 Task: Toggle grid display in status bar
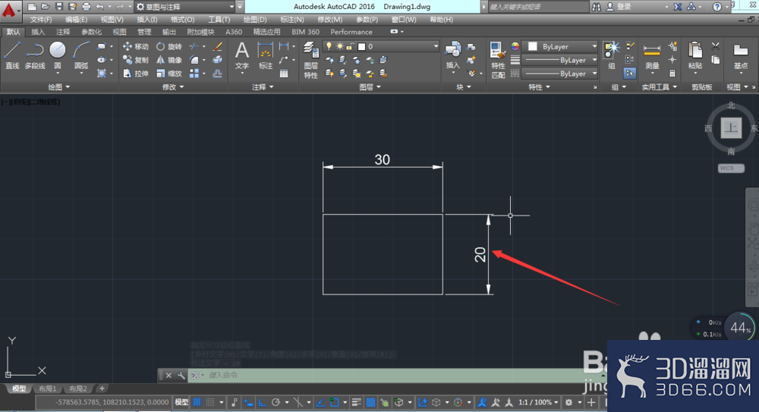(197, 402)
